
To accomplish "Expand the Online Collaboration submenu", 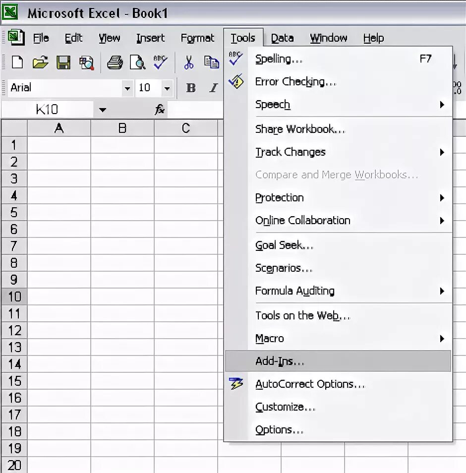I will 338,221.
